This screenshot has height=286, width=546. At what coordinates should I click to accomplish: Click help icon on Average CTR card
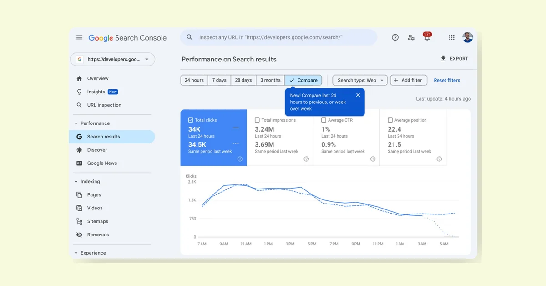pyautogui.click(x=373, y=159)
